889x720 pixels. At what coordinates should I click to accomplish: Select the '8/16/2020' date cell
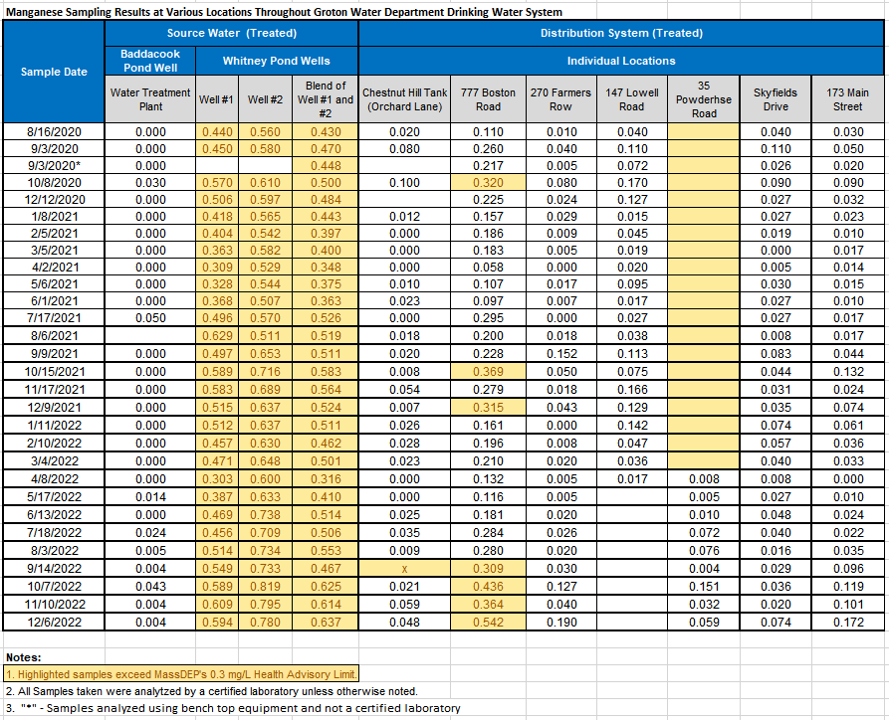coord(54,132)
